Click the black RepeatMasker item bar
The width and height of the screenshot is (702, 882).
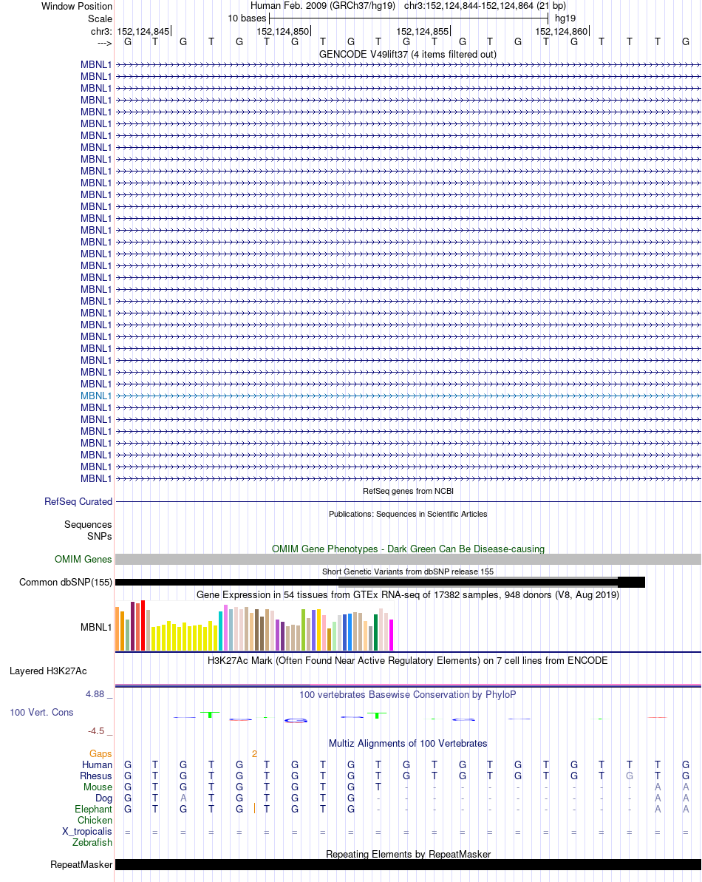click(x=408, y=864)
